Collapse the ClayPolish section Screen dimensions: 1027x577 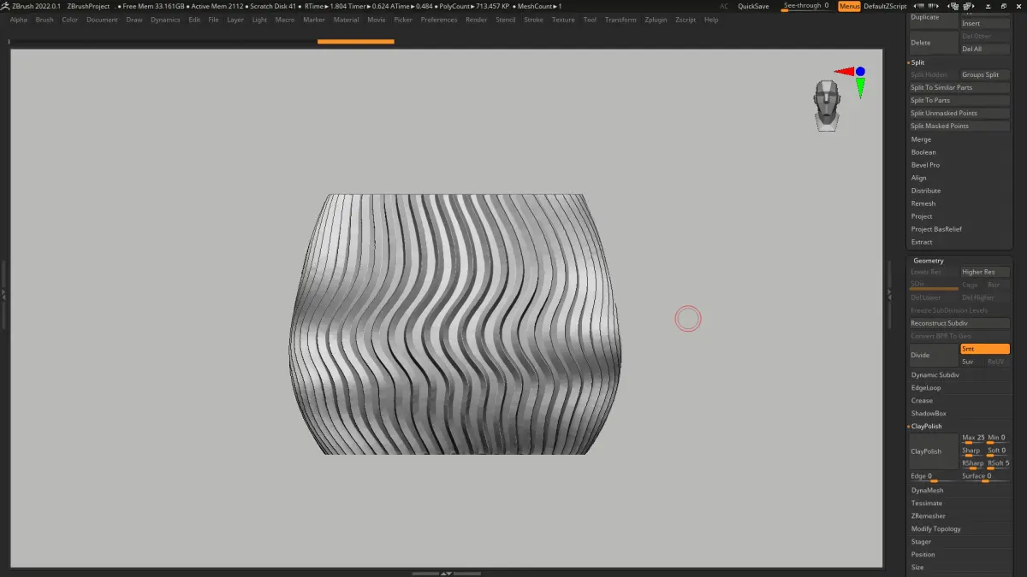point(926,426)
